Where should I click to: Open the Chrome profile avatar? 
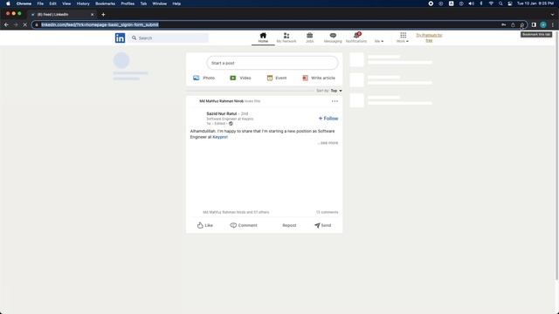[x=543, y=24]
